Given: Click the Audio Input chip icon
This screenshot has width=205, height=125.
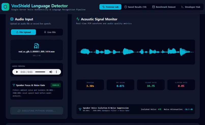Looking at the screenshot, I should coord(12,19).
